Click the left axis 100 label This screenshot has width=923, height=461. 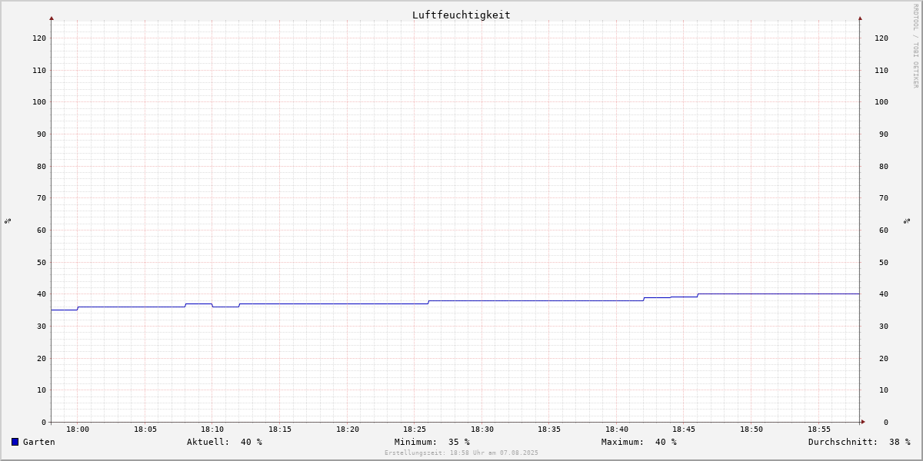pos(39,101)
